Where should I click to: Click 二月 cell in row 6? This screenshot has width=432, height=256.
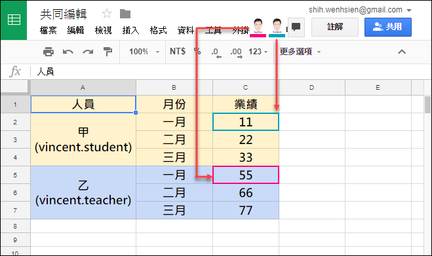tap(174, 192)
